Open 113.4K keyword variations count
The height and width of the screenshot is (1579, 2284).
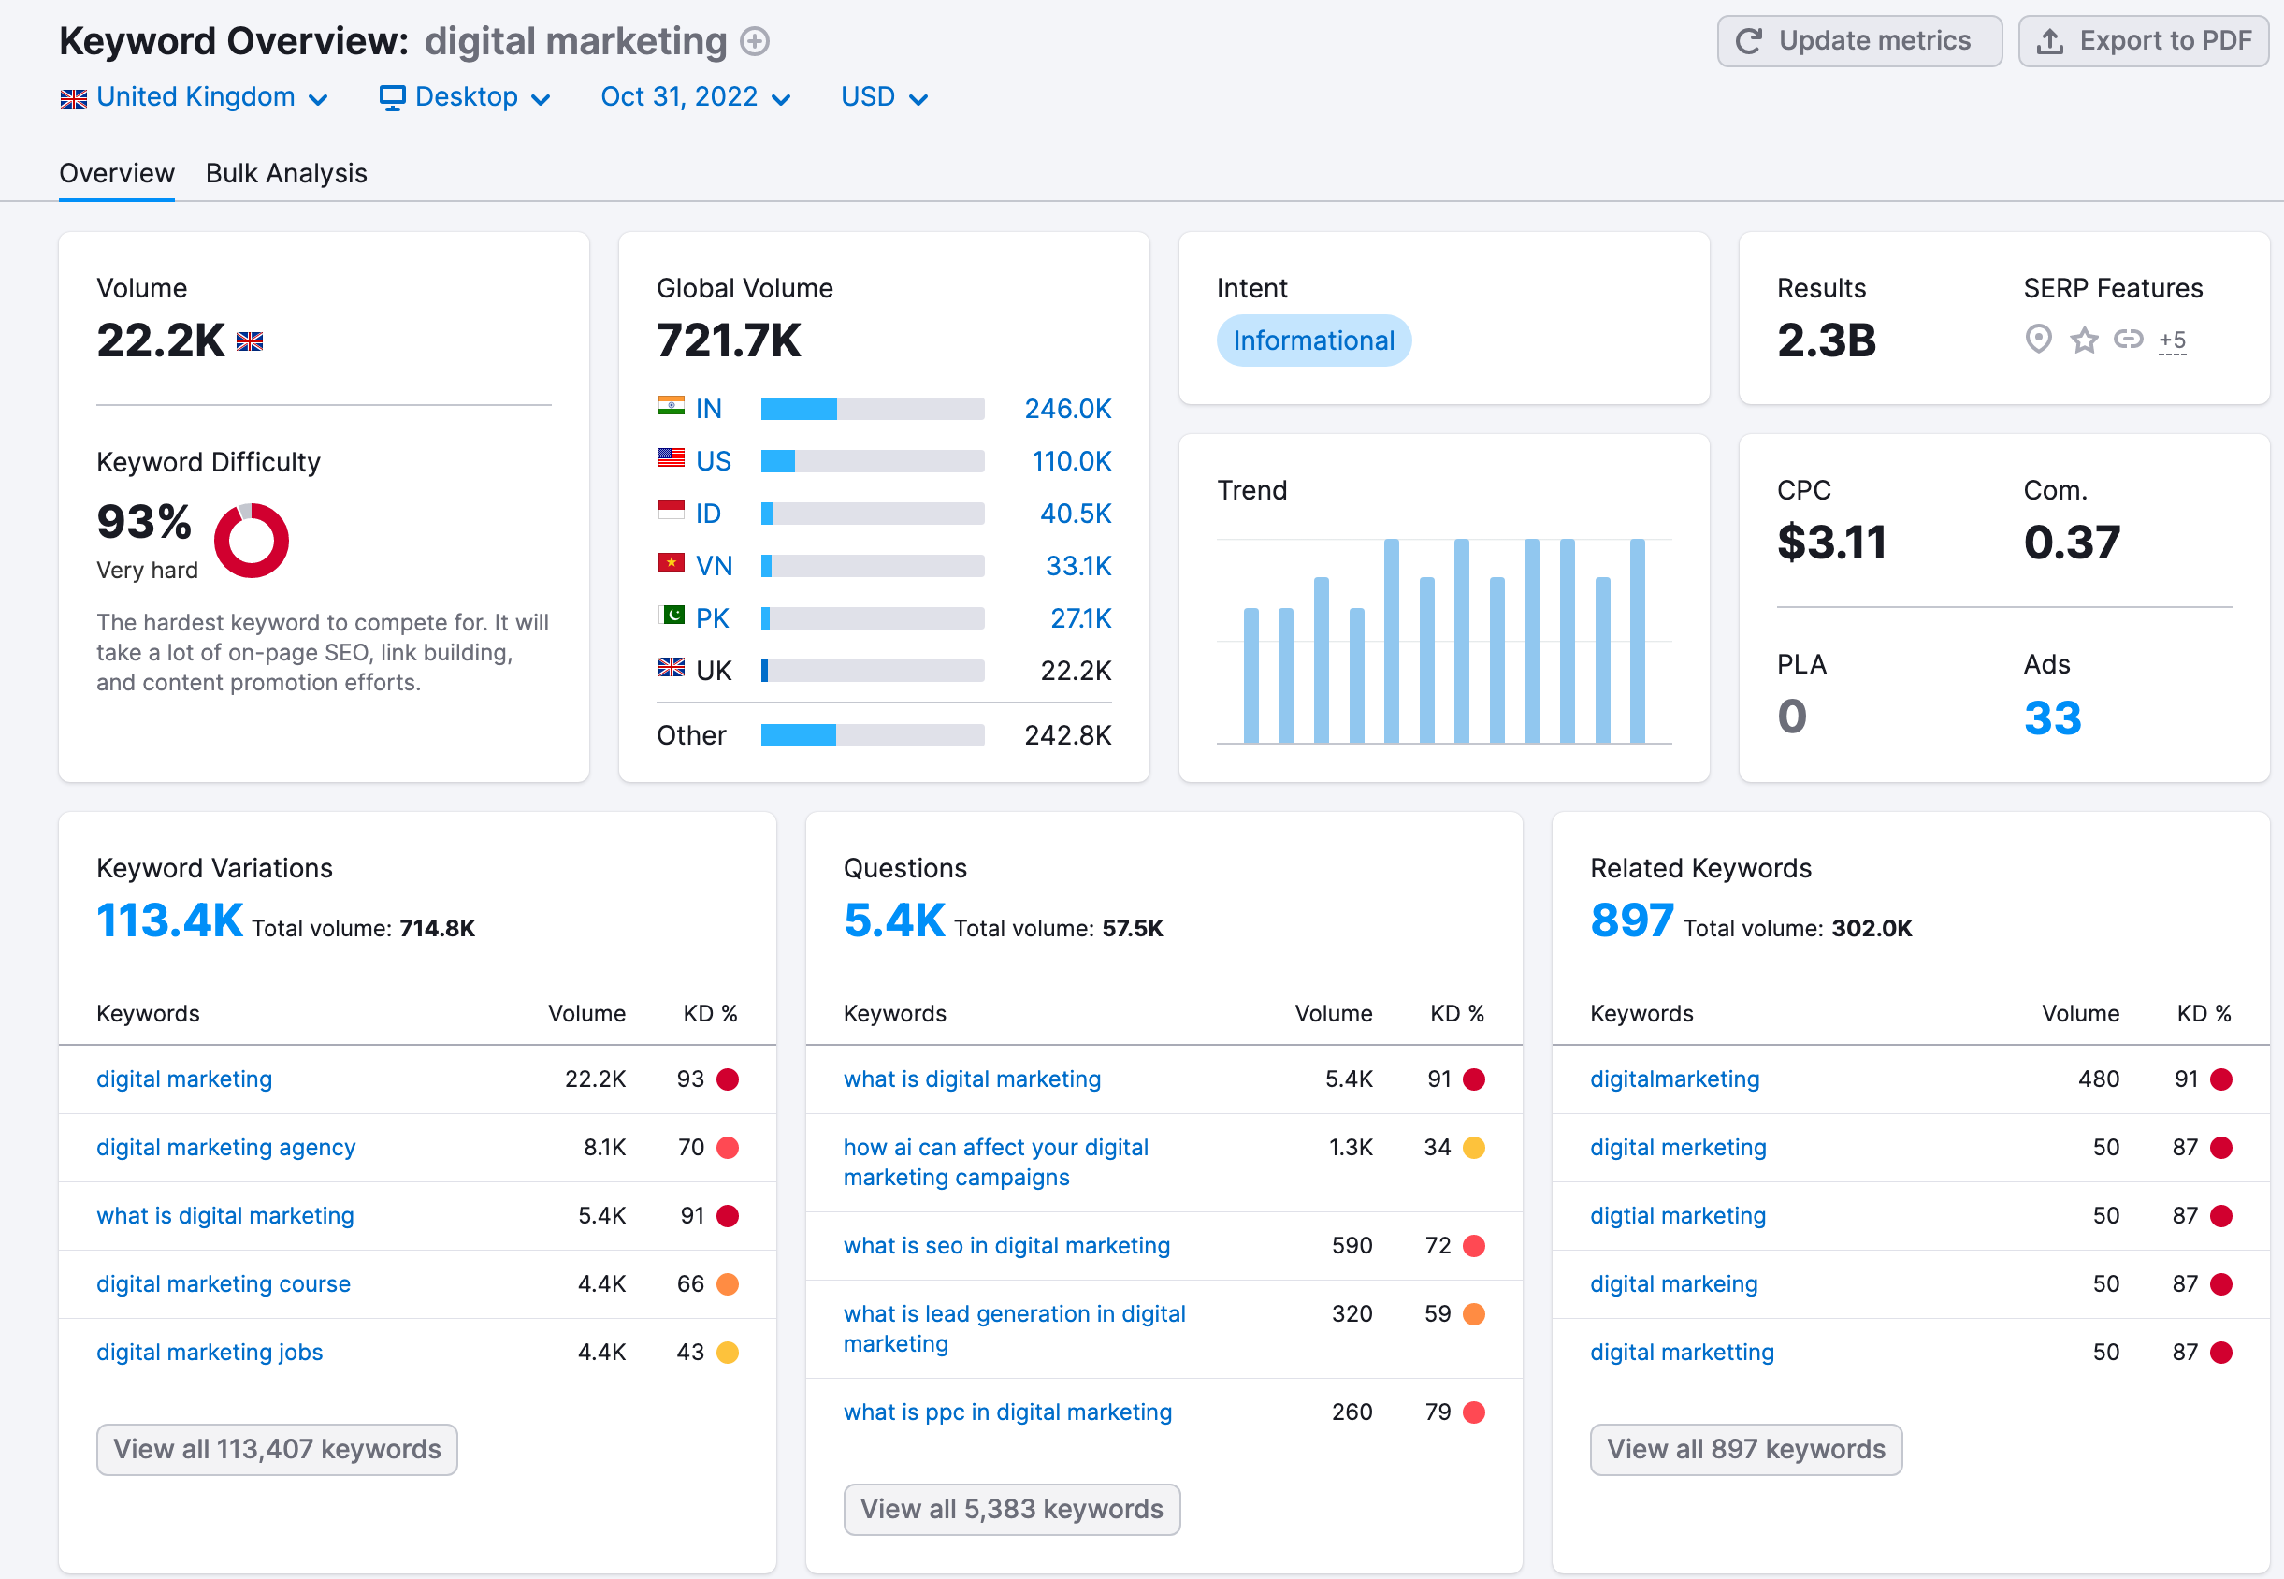pos(169,920)
